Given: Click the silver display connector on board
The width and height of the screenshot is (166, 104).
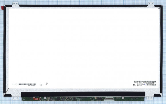Looking at the screenshot, I should pos(109,99).
